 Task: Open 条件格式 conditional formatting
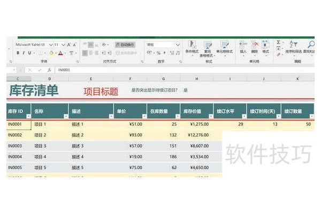click(x=192, y=48)
